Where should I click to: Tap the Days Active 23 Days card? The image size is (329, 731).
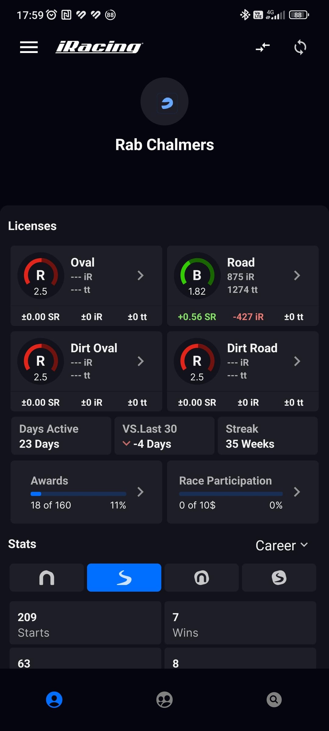[x=61, y=436]
